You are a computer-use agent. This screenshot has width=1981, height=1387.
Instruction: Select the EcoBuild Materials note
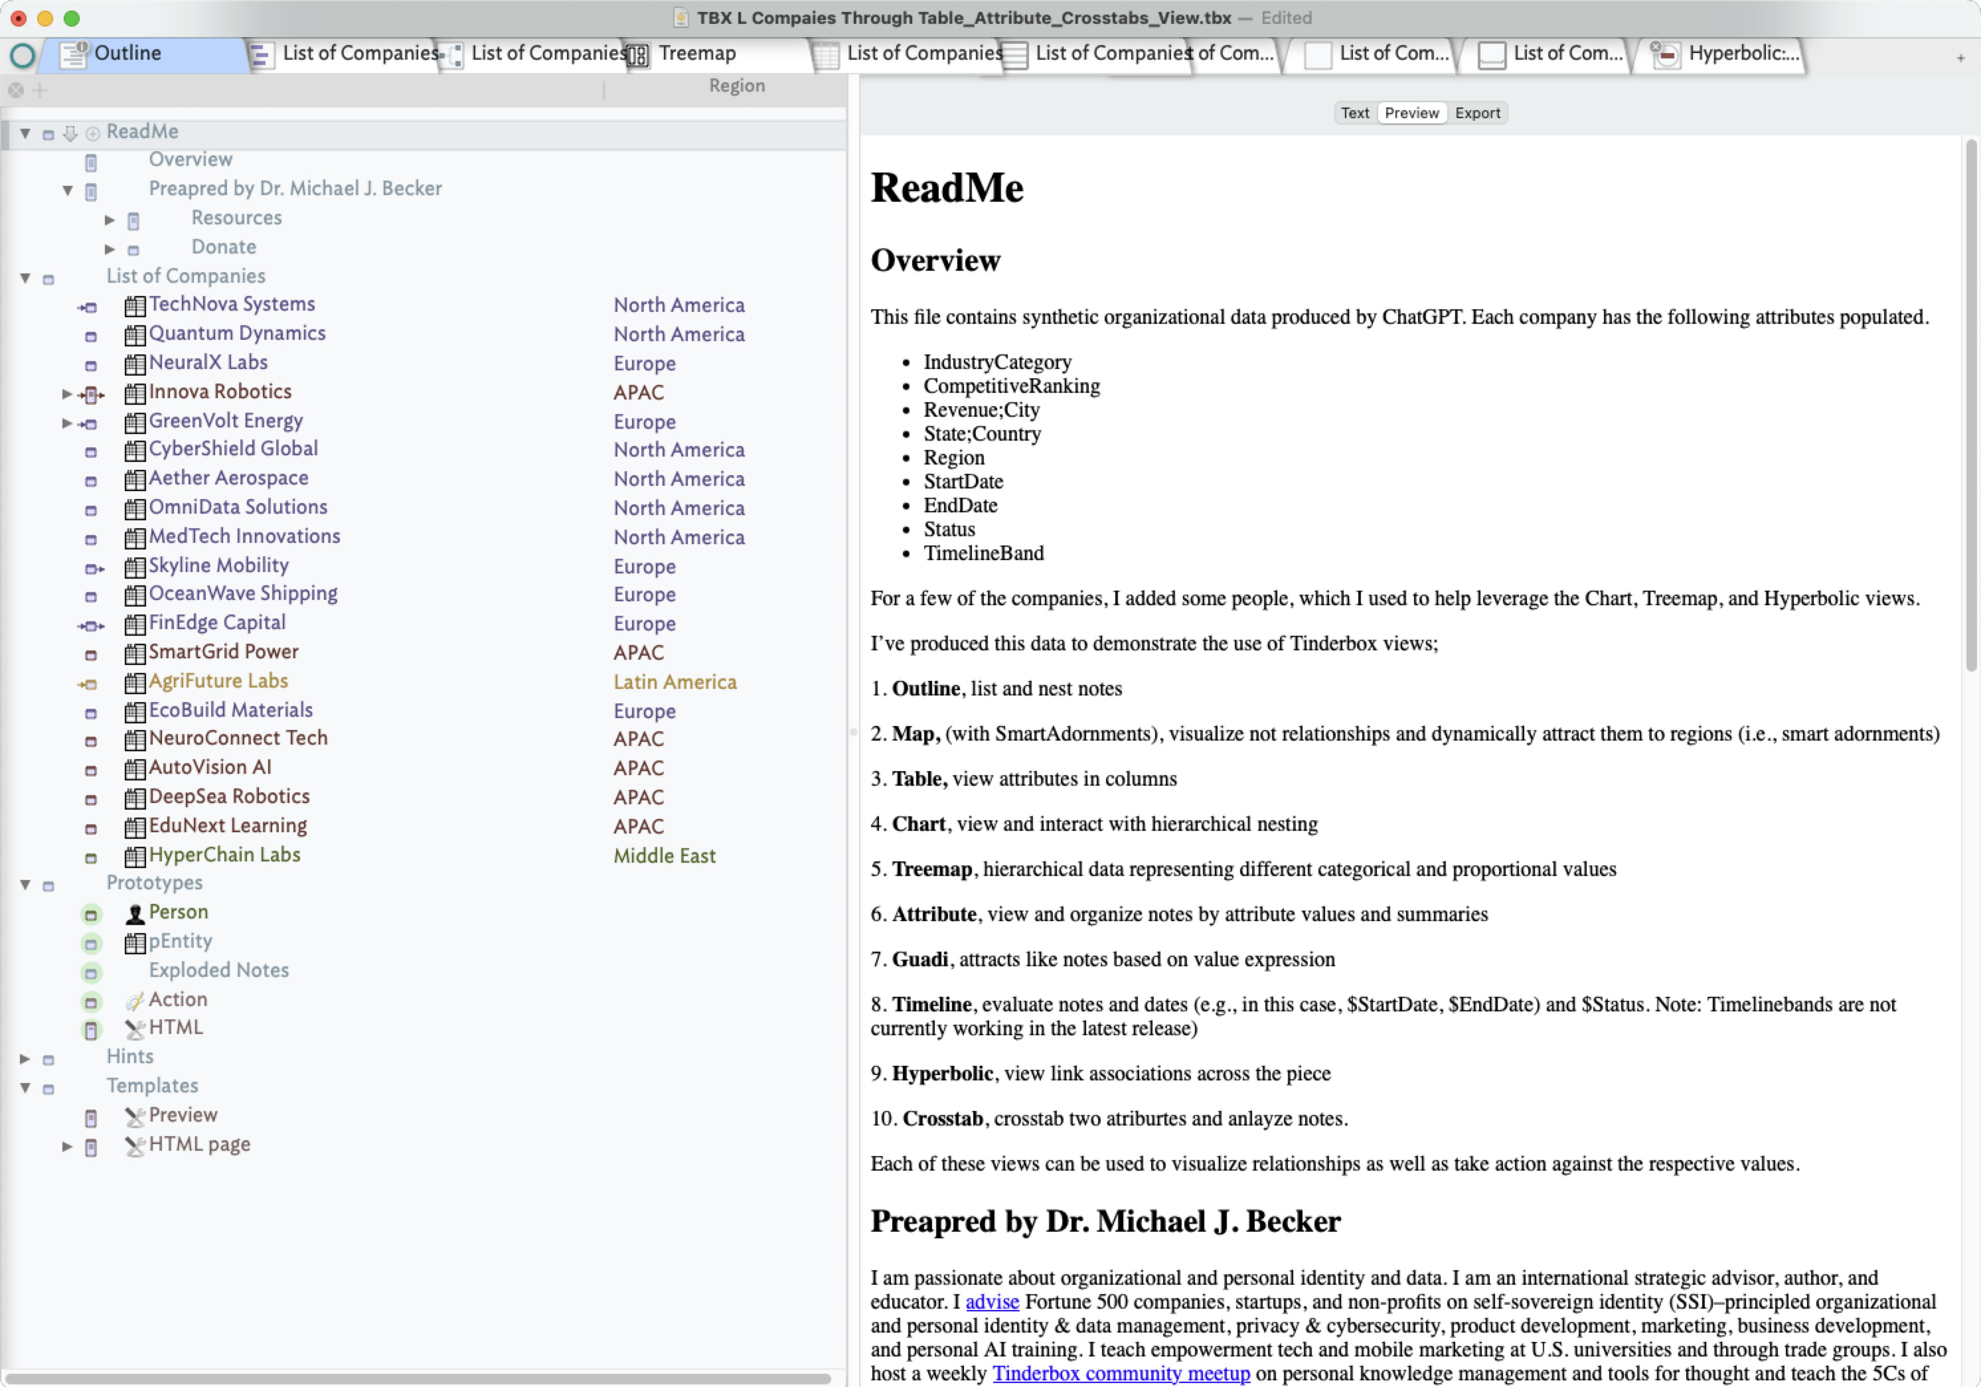point(230,711)
